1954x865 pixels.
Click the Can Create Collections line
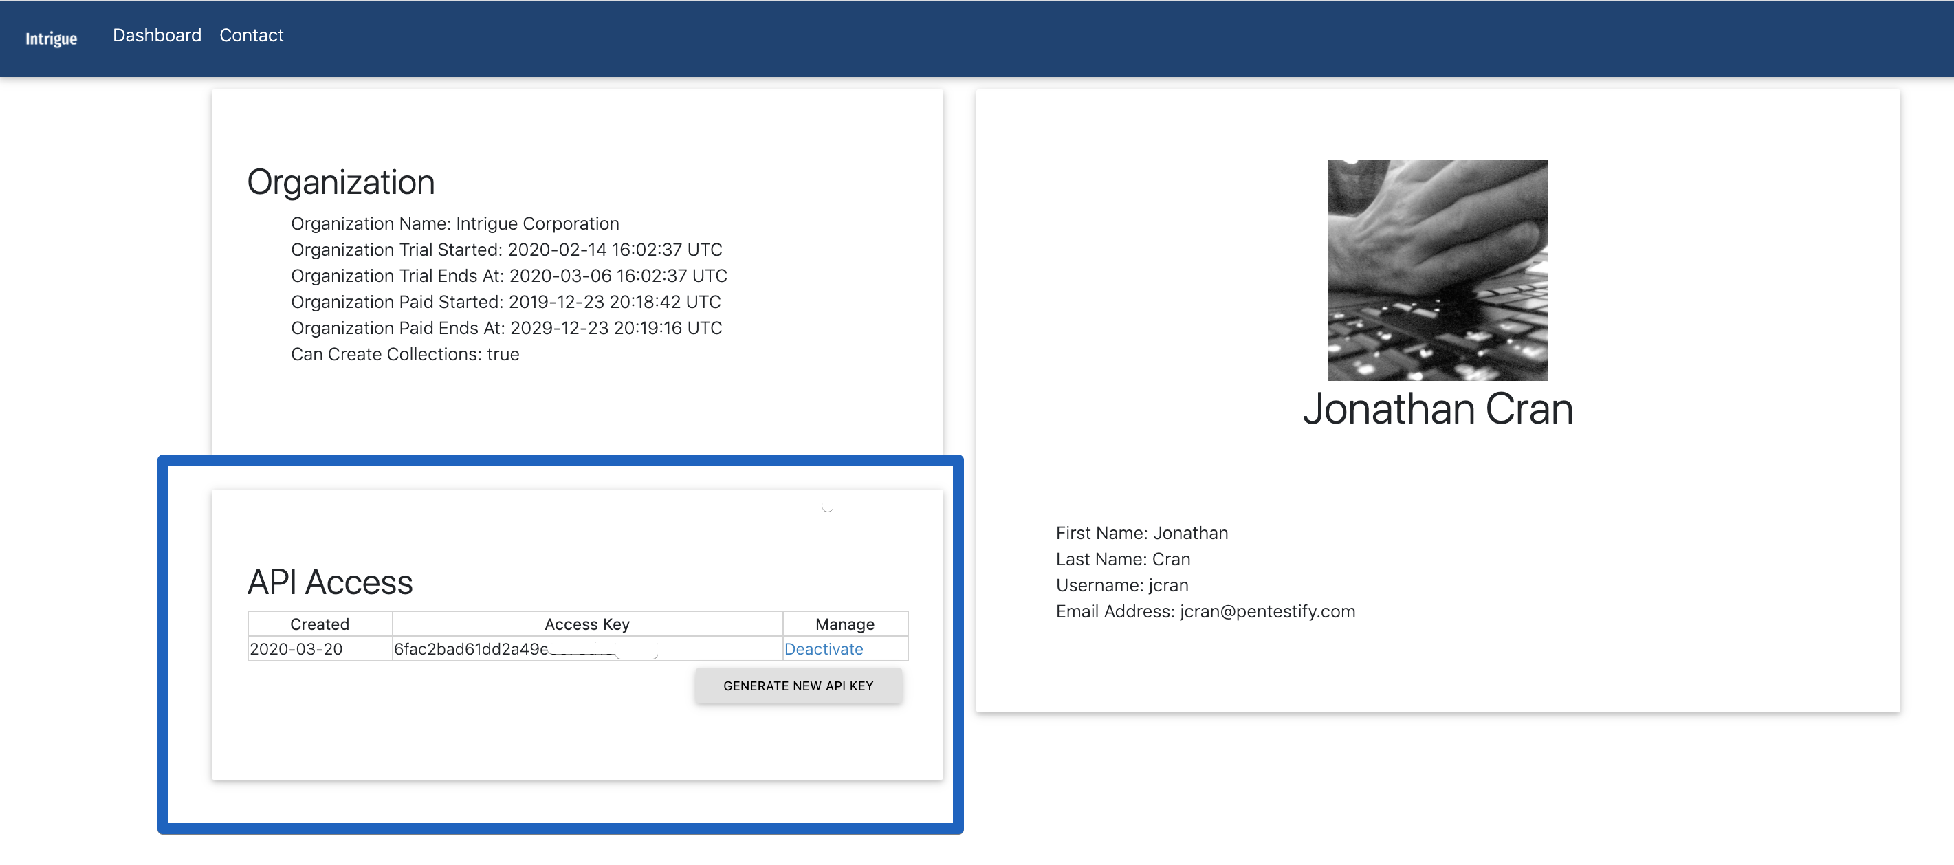pyautogui.click(x=404, y=354)
